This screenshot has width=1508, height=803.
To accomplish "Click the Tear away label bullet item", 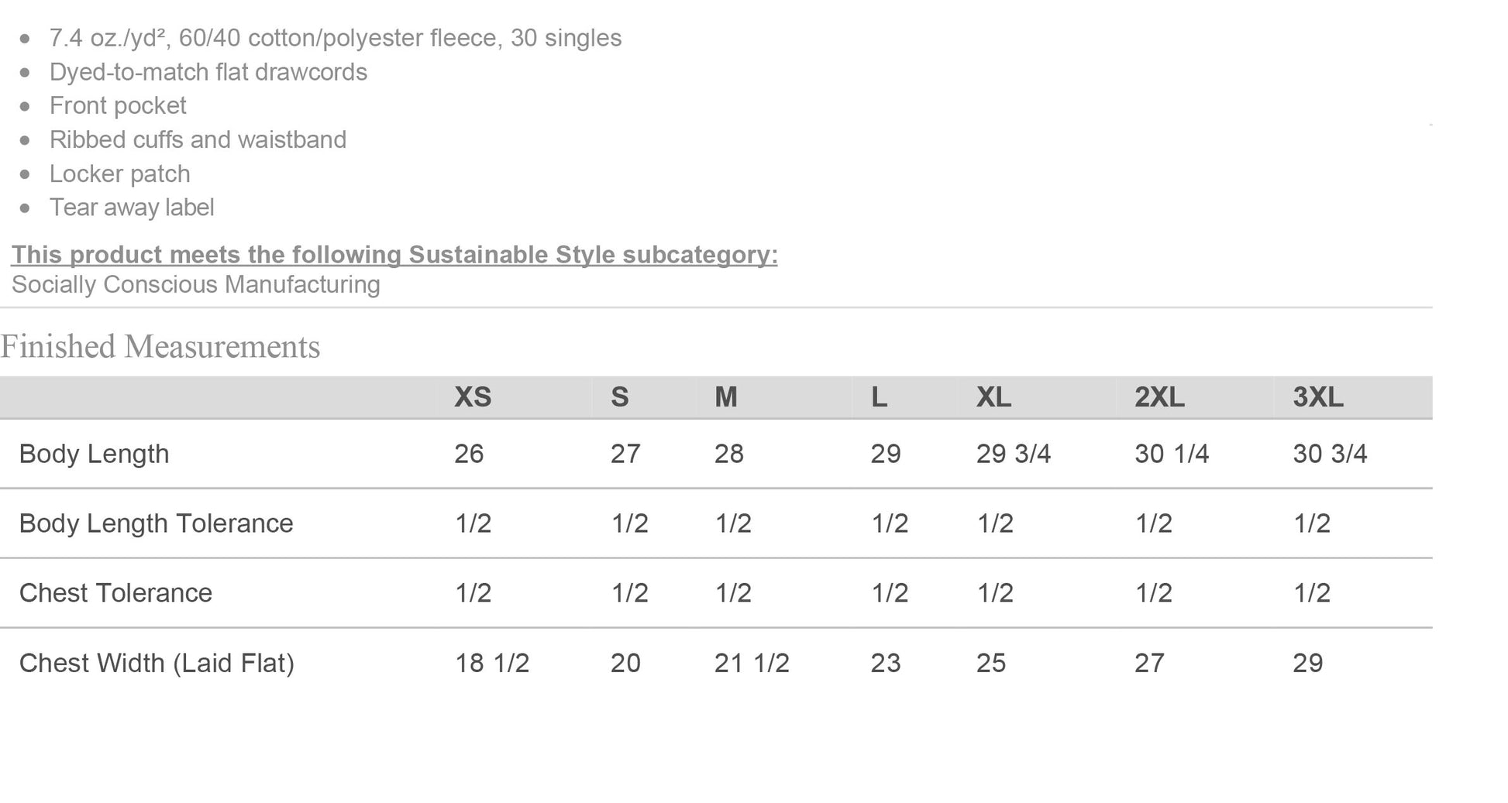I will 132,208.
